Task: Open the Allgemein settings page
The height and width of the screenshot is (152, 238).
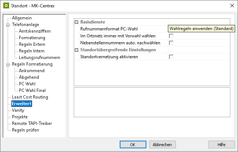Action: pyautogui.click(x=22, y=18)
